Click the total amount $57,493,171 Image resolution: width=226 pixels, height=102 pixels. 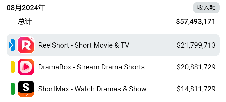click(x=196, y=22)
